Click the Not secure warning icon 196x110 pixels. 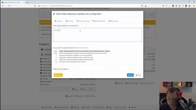(x=39, y=6)
